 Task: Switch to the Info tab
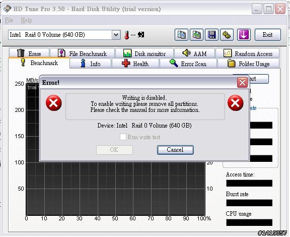tap(91, 64)
